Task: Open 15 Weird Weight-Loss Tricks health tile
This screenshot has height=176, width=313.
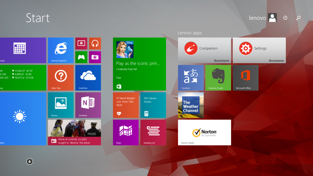Action: pyautogui.click(x=126, y=105)
